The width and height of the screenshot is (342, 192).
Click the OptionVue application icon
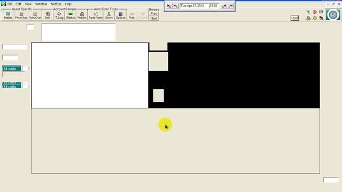coord(3,4)
